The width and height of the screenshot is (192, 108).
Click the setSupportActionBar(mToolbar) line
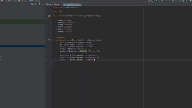[73, 49]
